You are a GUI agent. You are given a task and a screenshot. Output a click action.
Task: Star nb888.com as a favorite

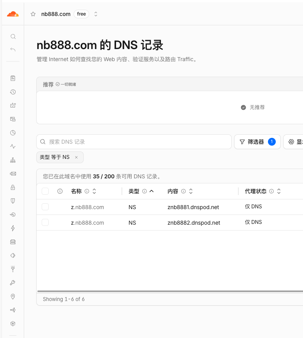(33, 14)
